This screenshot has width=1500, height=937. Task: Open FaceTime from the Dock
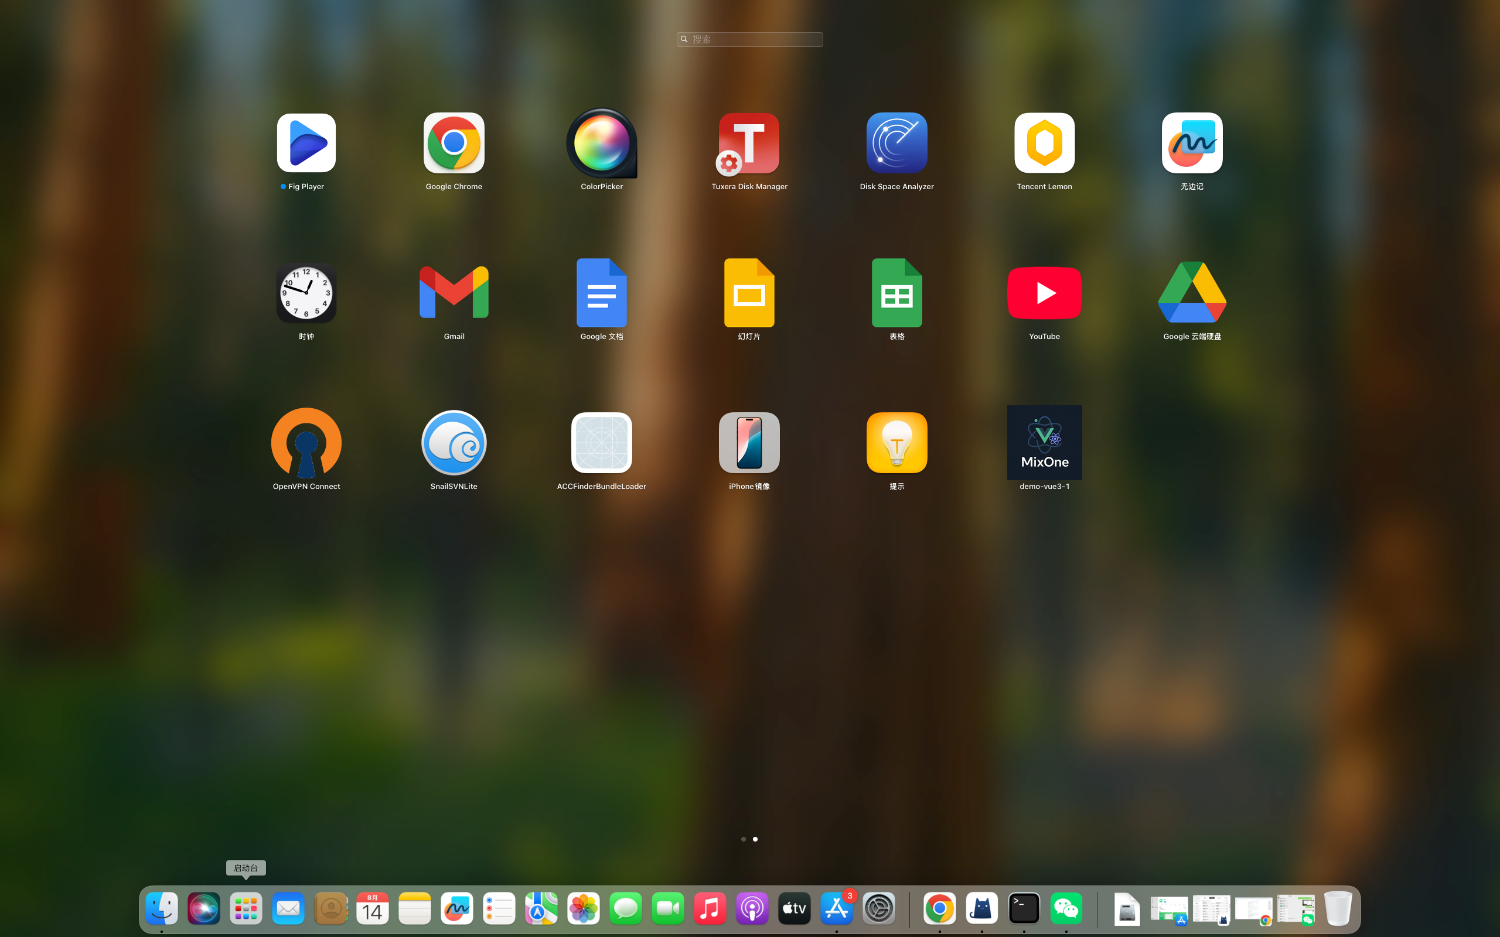667,908
